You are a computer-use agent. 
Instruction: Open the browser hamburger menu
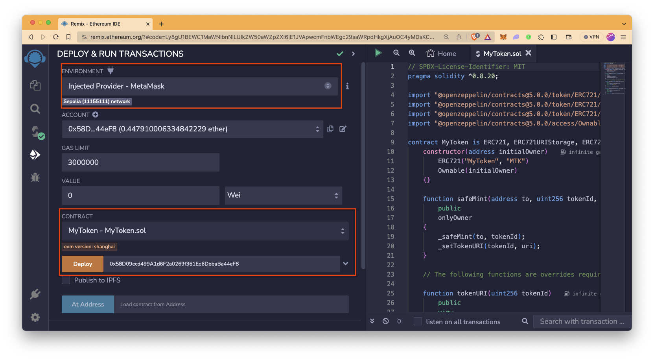[623, 37]
